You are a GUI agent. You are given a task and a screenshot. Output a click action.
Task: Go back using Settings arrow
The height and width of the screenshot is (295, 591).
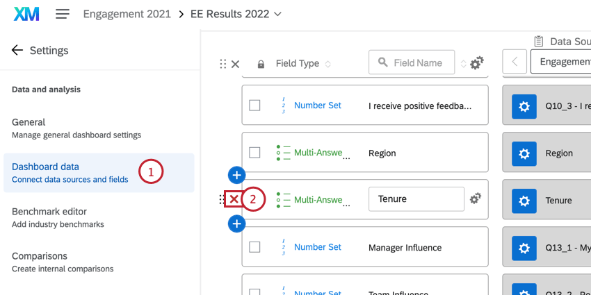(x=17, y=50)
